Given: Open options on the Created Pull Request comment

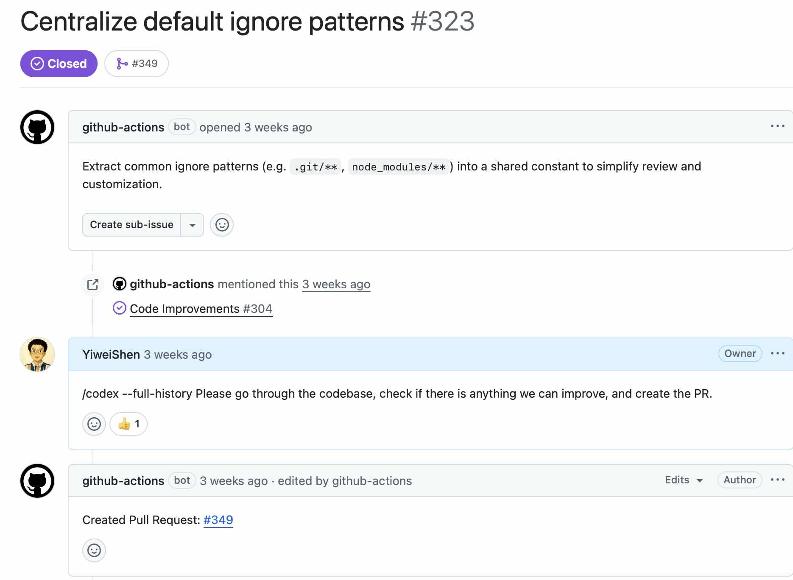Looking at the screenshot, I should tap(777, 480).
